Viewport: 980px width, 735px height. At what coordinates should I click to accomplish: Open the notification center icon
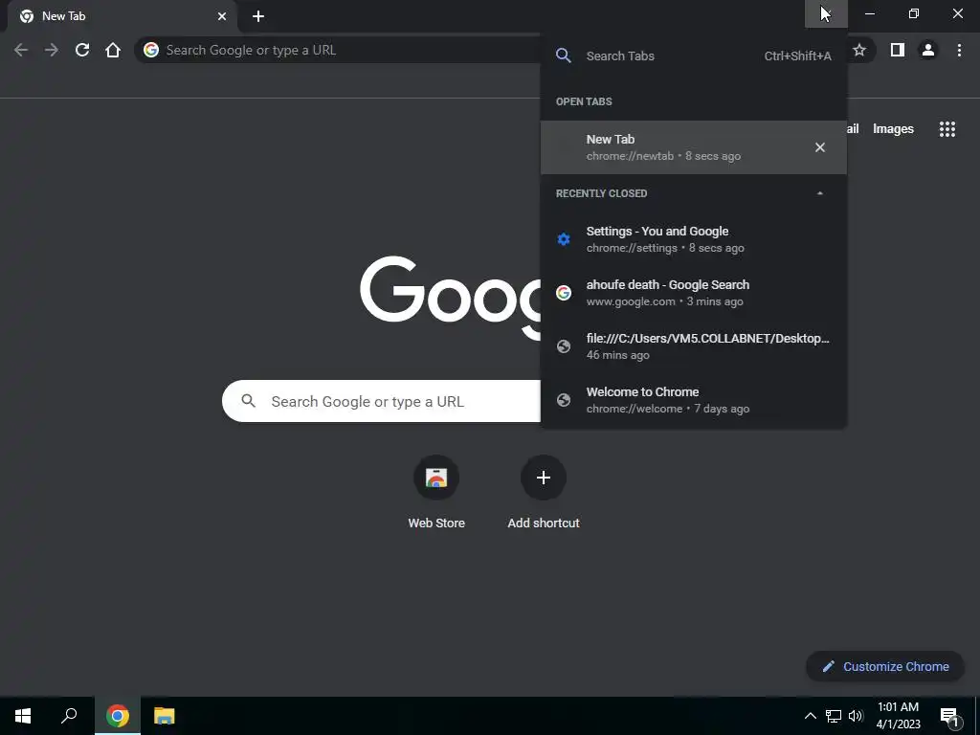pos(950,717)
